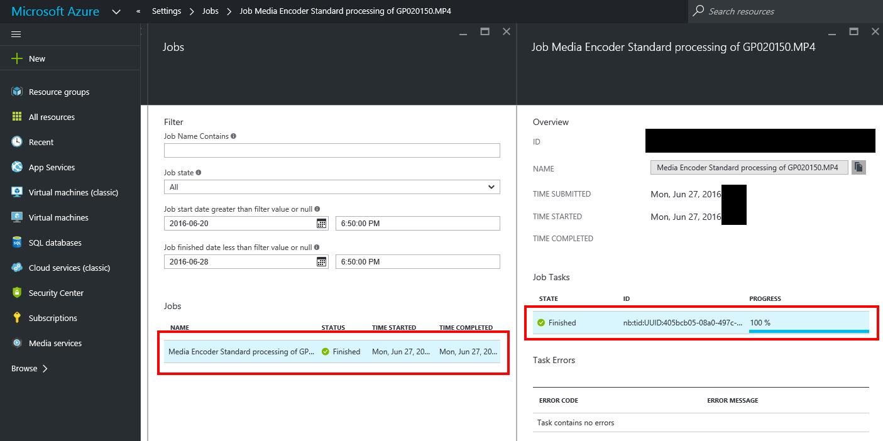Maximize the Jobs blade
The width and height of the screenshot is (883, 441).
(x=485, y=31)
